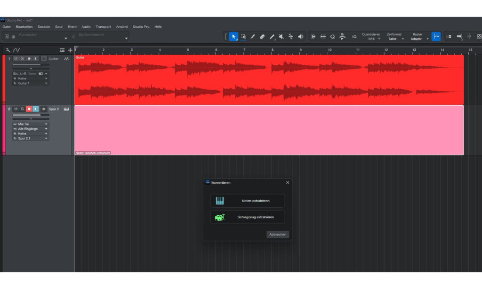Click the wrench icon above the track list

[x=8, y=49]
